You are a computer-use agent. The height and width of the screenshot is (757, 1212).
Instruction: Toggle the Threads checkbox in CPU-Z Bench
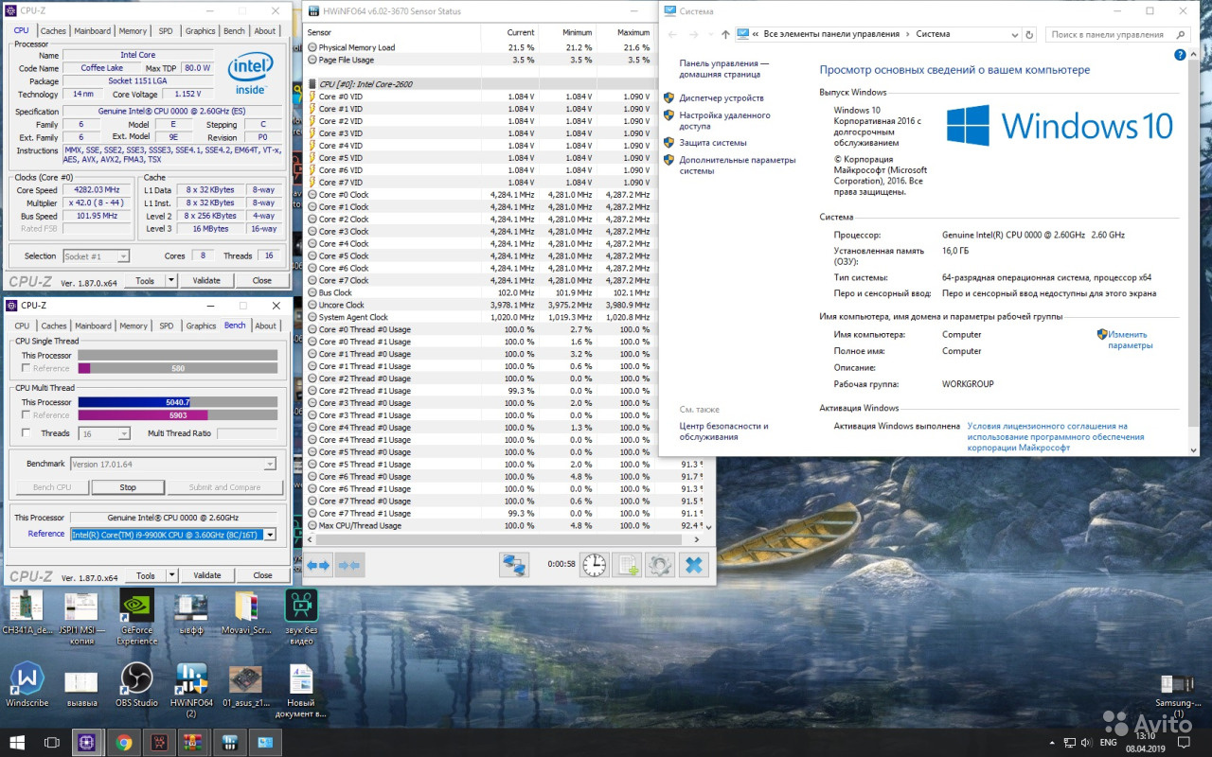coord(27,432)
